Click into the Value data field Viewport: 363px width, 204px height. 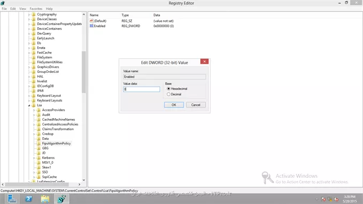point(141,89)
